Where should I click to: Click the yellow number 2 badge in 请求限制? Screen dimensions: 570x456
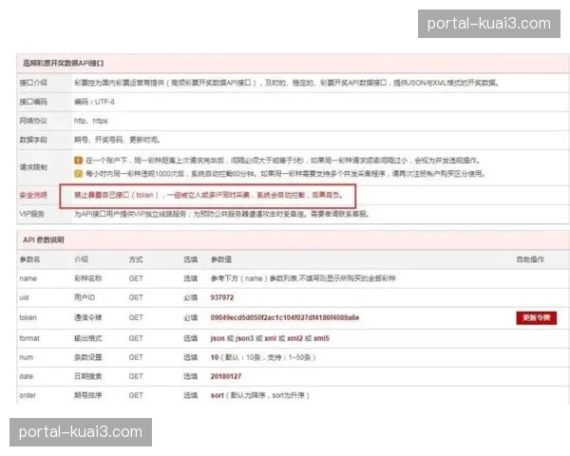[x=78, y=174]
